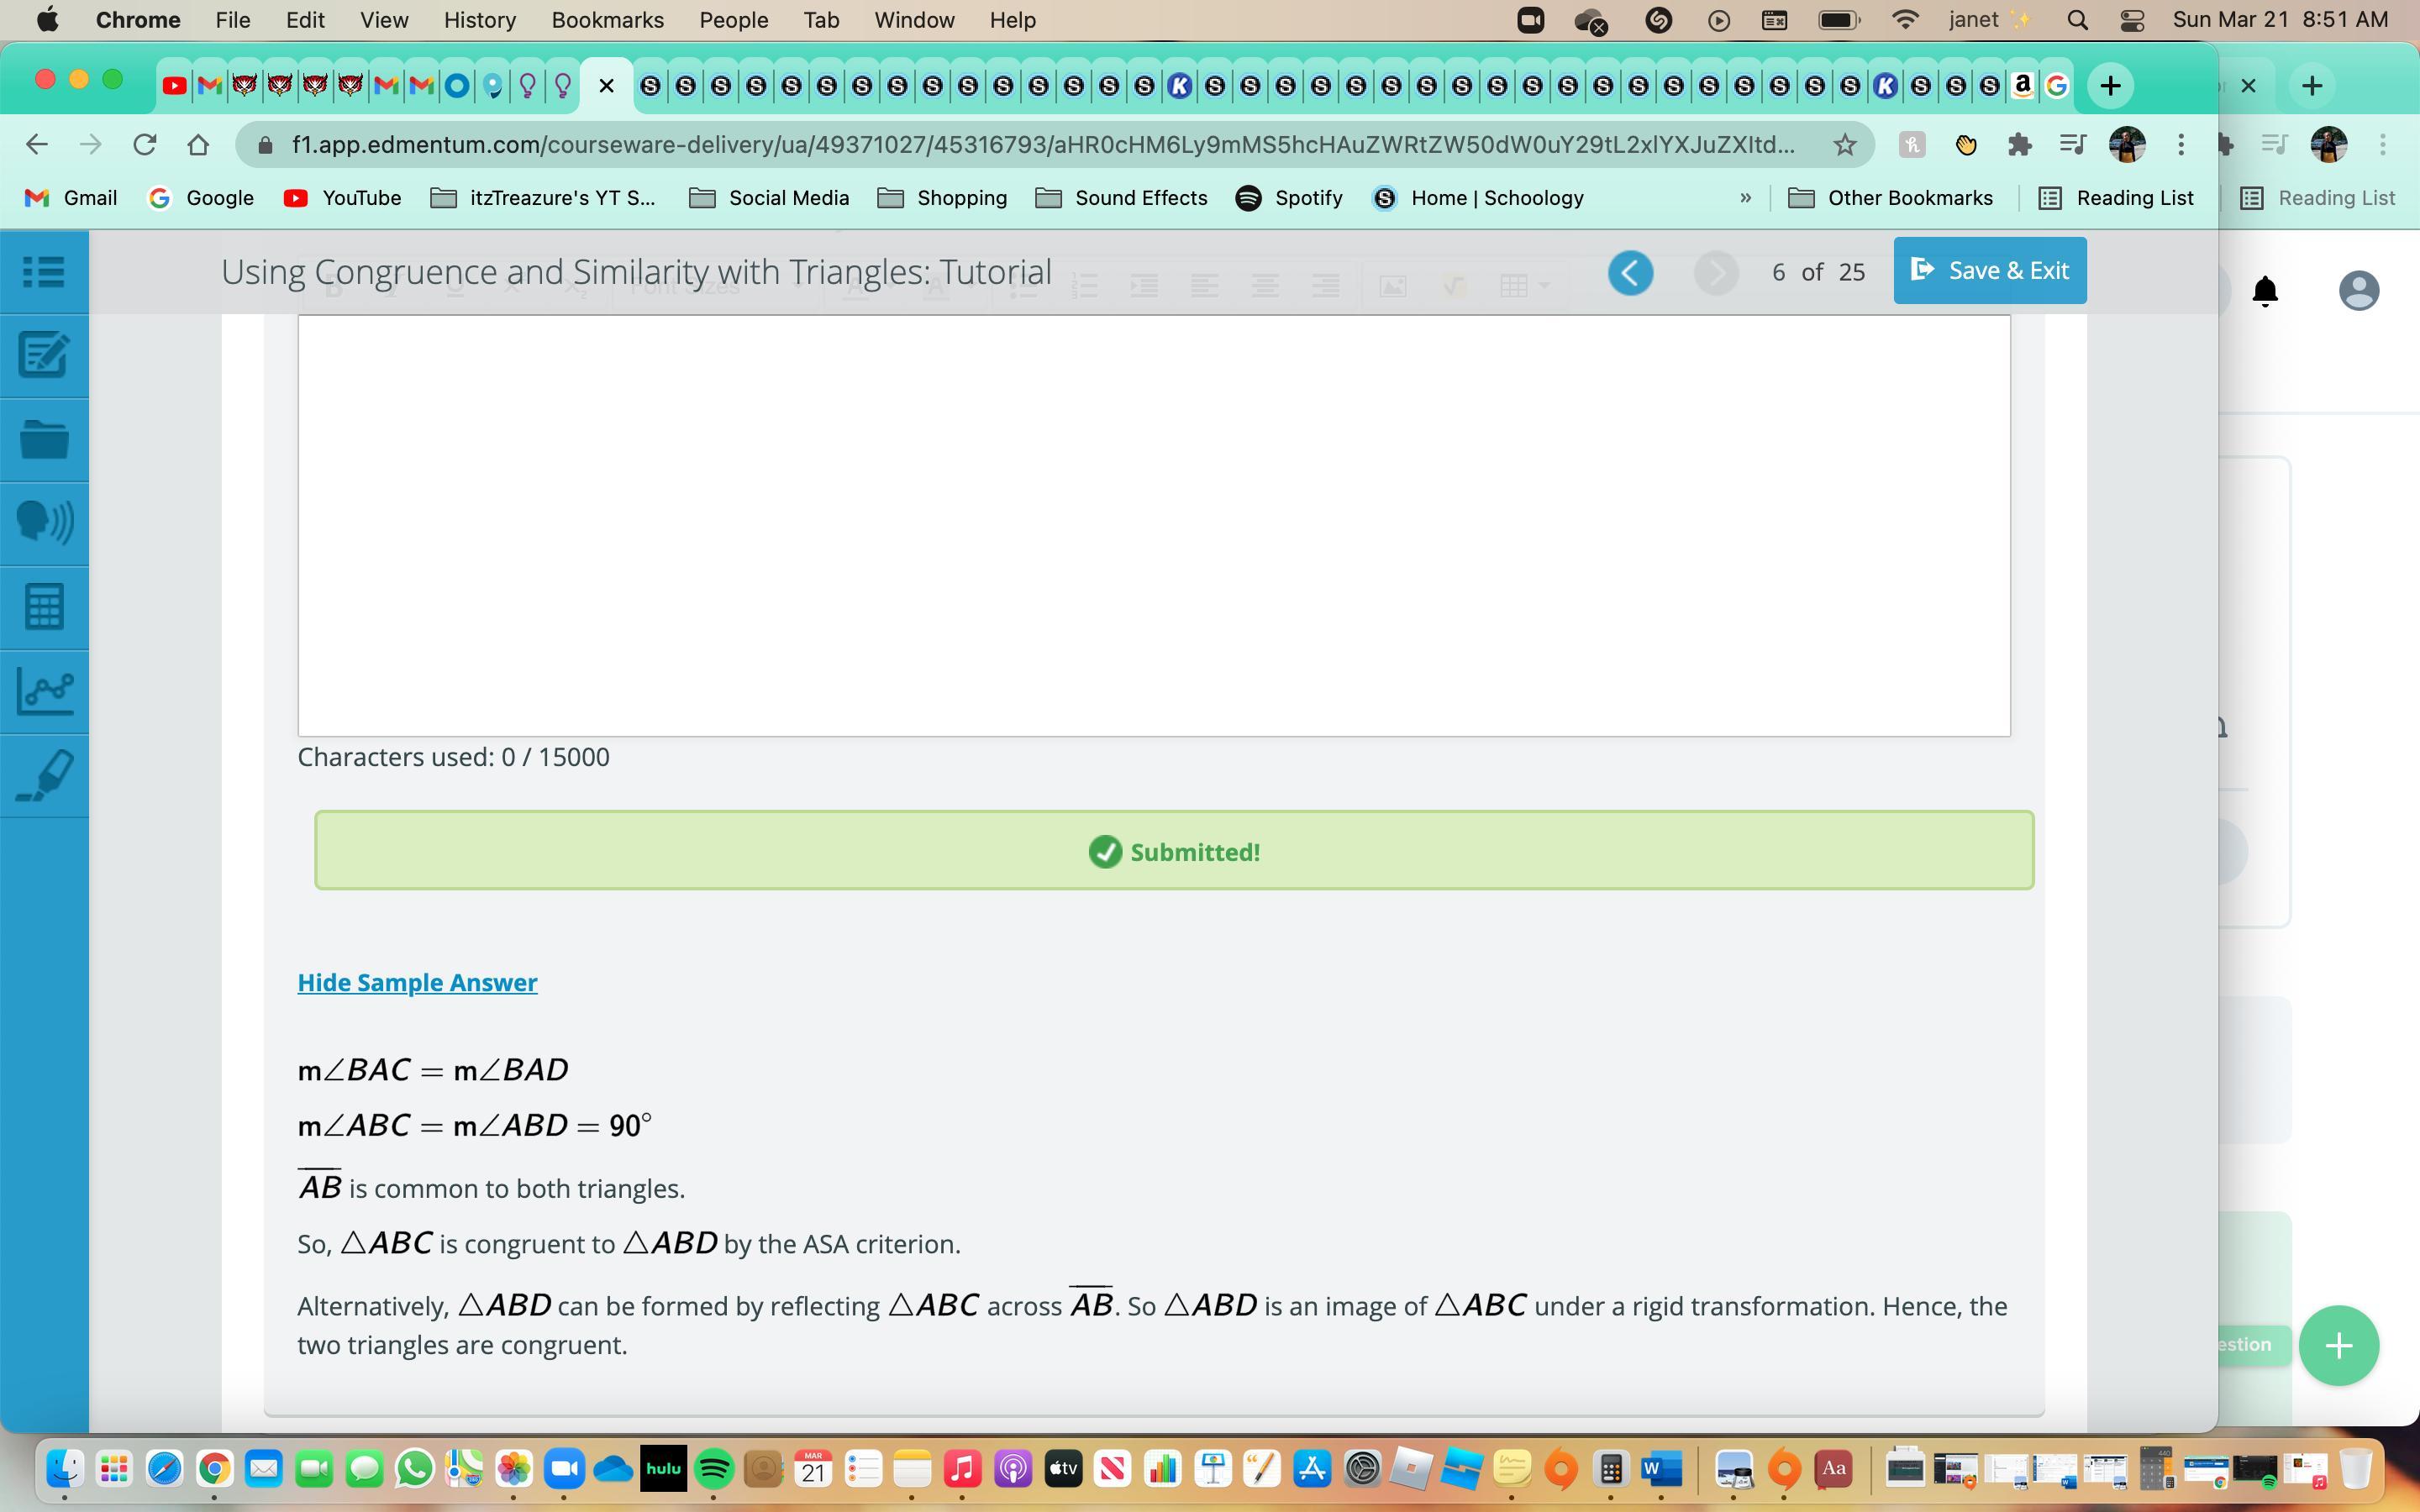Open the folder tool in left sidebar
The height and width of the screenshot is (1512, 2420).
pos(44,439)
